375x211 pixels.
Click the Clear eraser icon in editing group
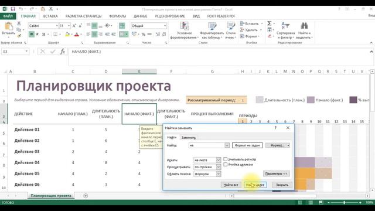(270, 36)
